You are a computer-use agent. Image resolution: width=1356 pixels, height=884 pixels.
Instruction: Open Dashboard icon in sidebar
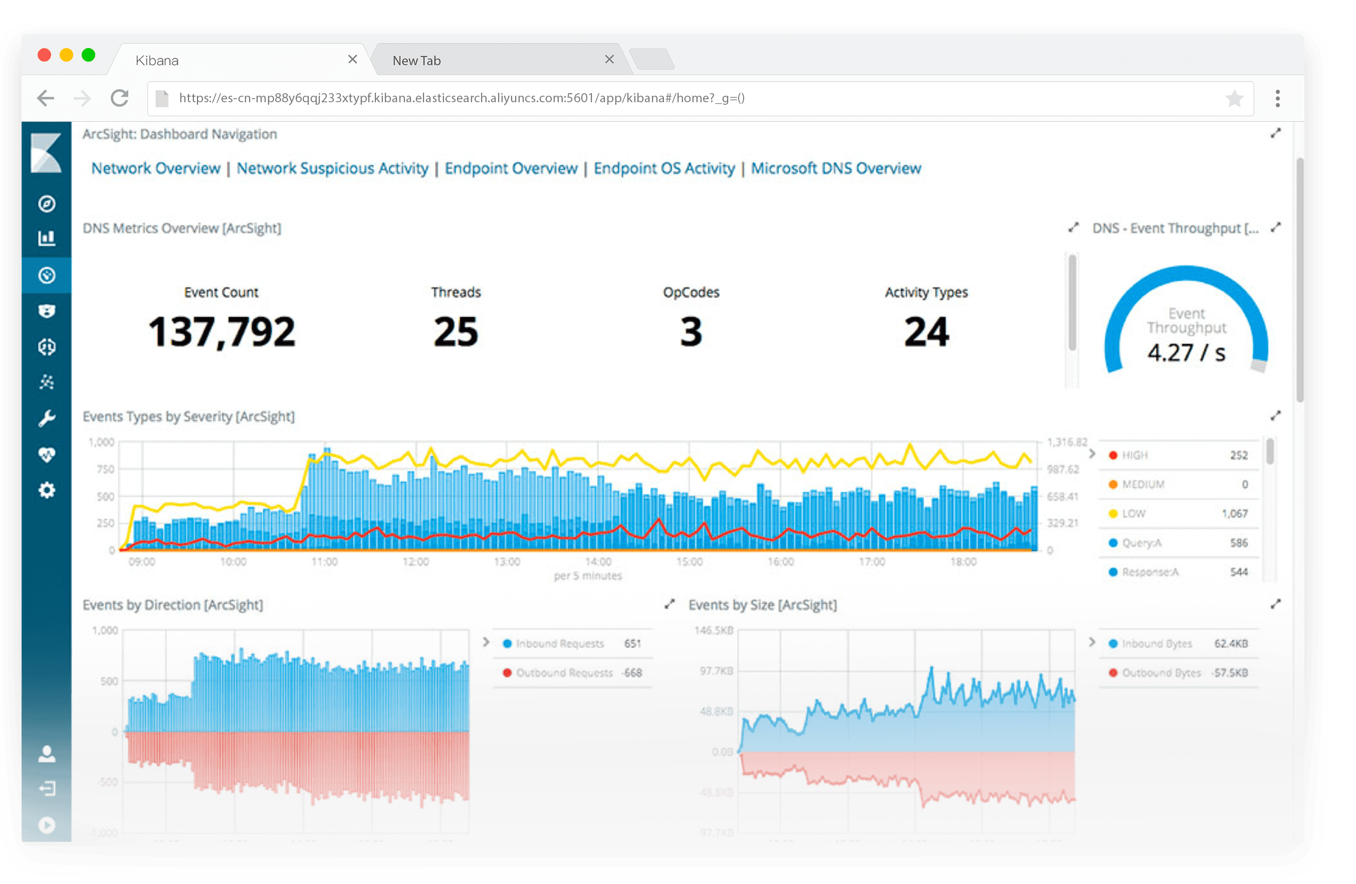(47, 275)
